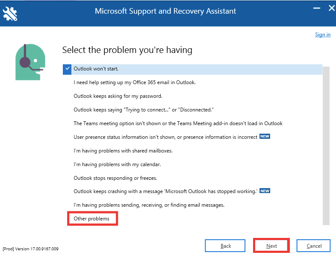Click the NEW badge beside presence status option
The height and width of the screenshot is (255, 336).
[x=265, y=136]
